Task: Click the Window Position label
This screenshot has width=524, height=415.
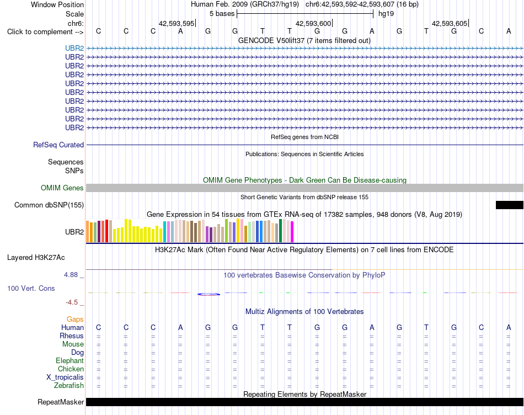Action: [x=57, y=4]
